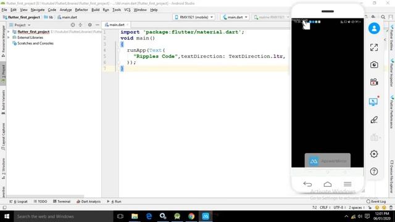
Task: Open the Run menu in menu bar
Action: pos(106,10)
